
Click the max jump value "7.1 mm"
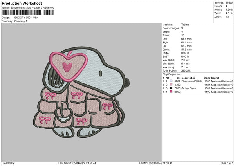coord(186,67)
